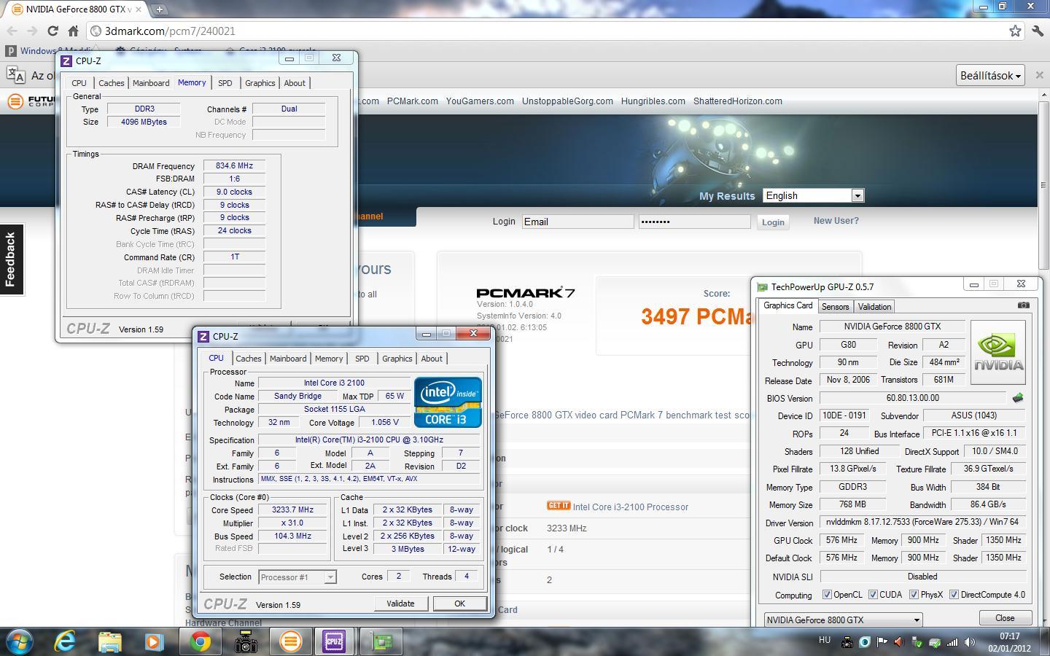Launch Internet Explorer from the taskbar

point(66,641)
